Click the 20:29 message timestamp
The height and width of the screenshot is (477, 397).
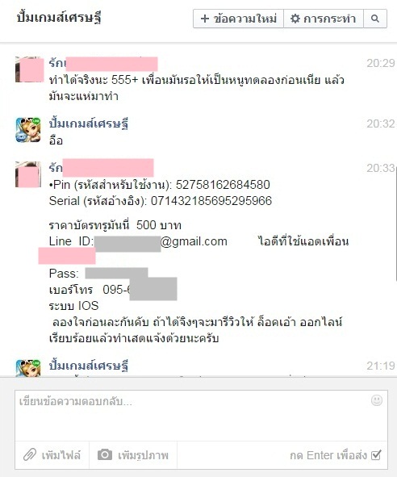[x=381, y=63]
